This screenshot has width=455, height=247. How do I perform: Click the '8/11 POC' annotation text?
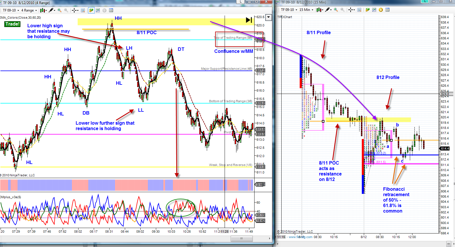[147, 32]
